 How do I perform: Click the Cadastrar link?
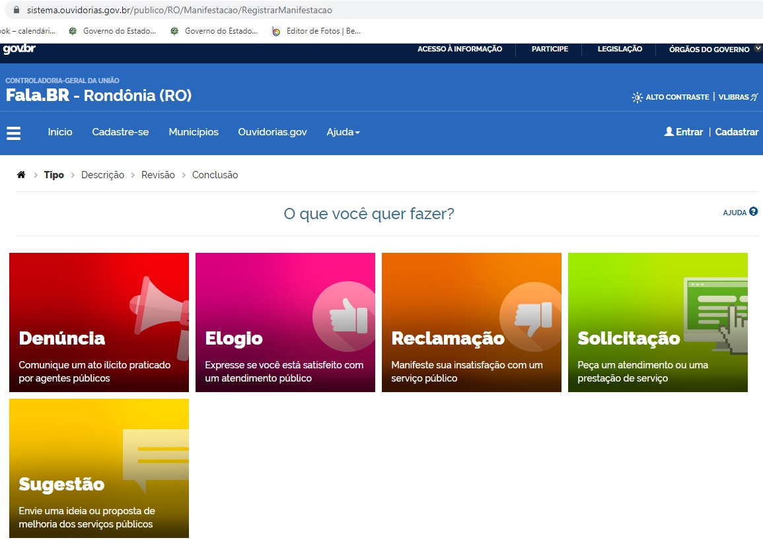737,132
